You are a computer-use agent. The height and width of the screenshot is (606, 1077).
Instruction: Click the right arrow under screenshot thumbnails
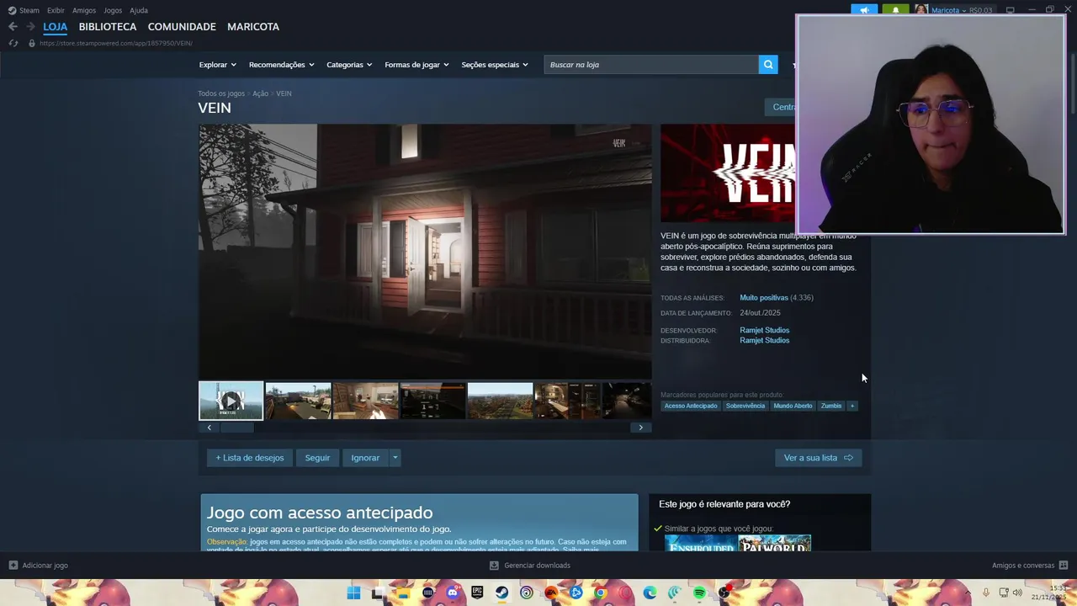tap(640, 428)
